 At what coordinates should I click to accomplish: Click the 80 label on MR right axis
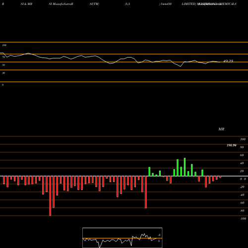[242, 147]
